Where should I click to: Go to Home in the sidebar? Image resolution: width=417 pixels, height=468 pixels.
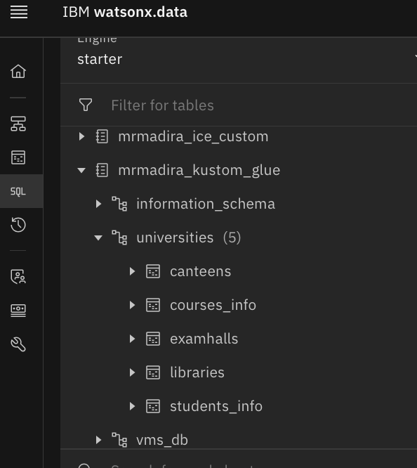[x=18, y=72]
